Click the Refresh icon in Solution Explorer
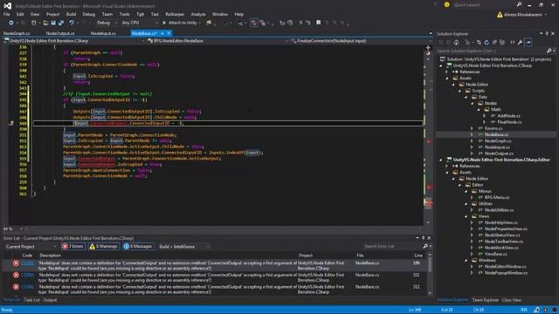The width and height of the screenshot is (559, 314). click(x=487, y=43)
